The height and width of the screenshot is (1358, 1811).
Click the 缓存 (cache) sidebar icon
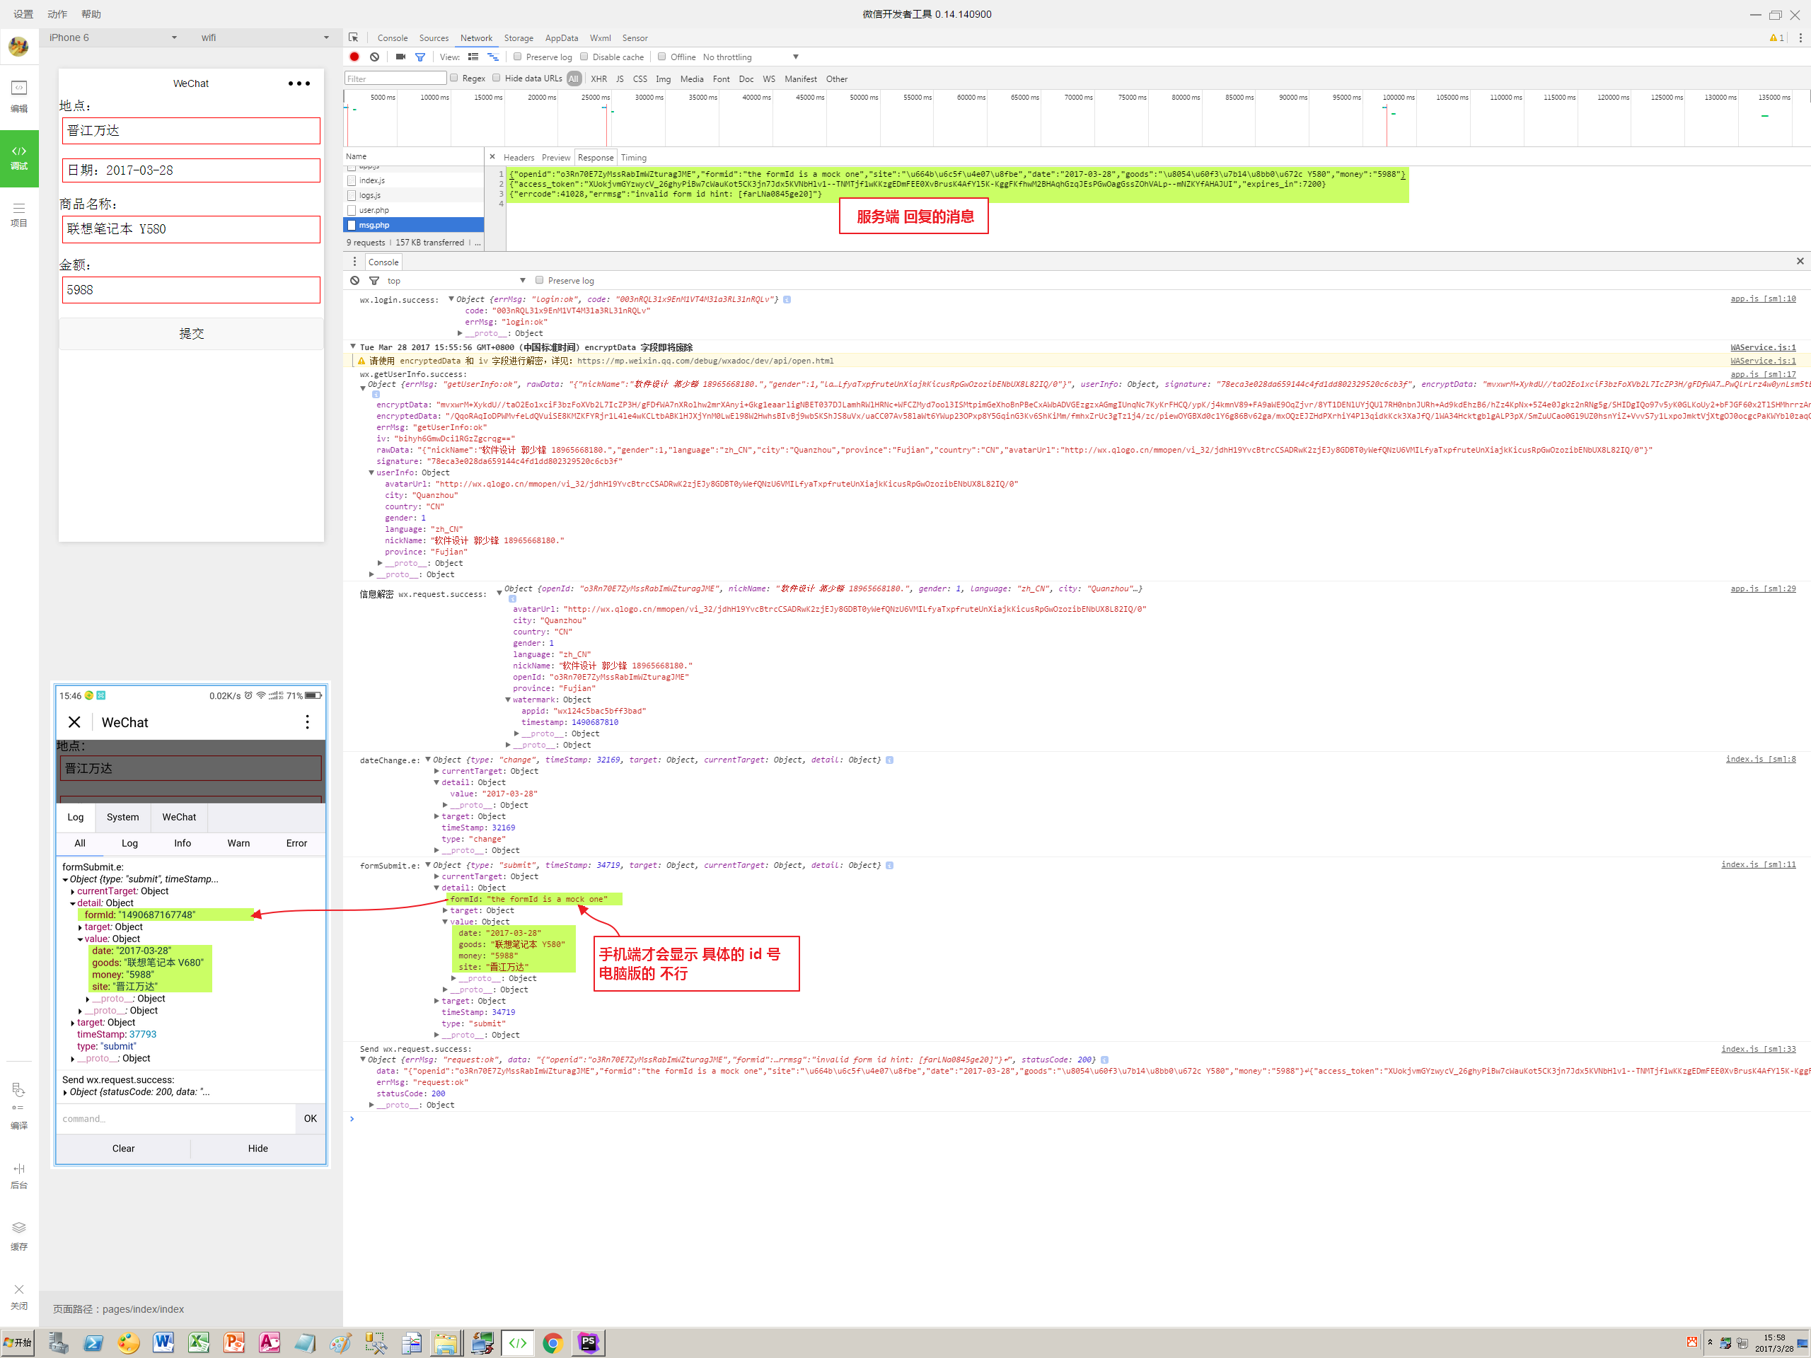coord(19,1236)
